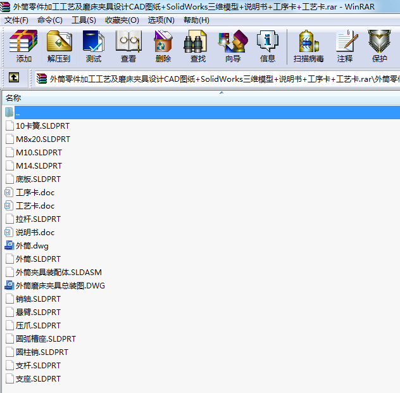This screenshot has height=393, width=400.
Task: Click the WinRAR title bar app icon
Action: (5, 6)
